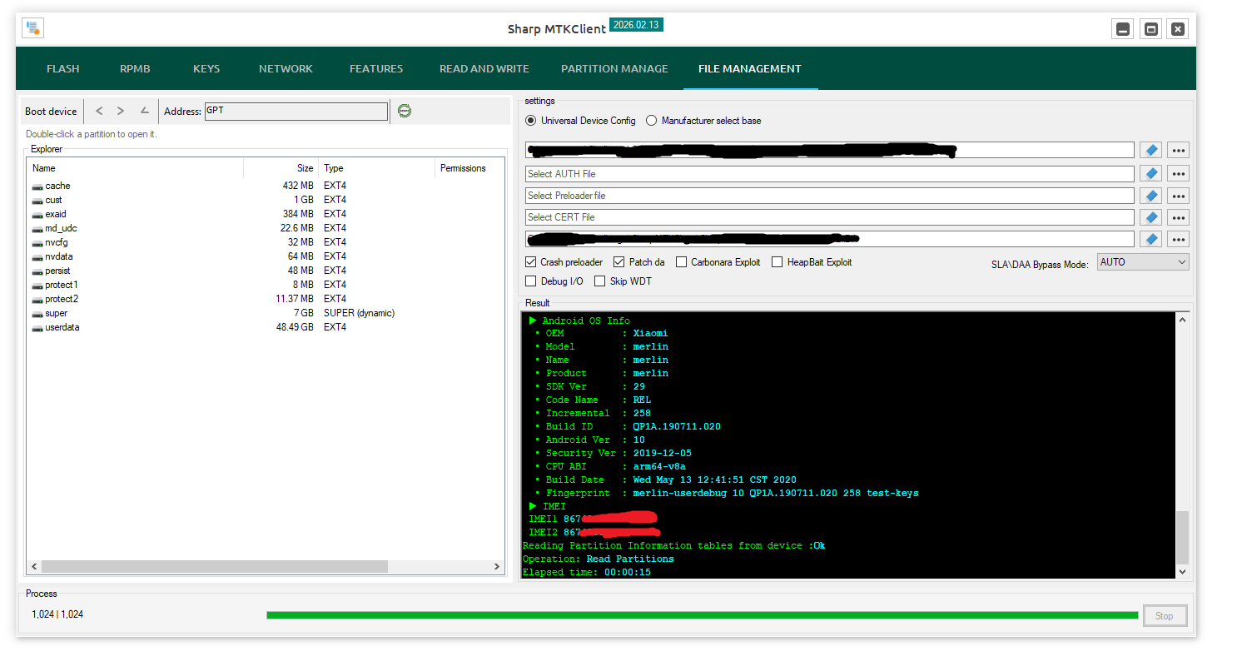Clear the Preloader file field with eraser

[1150, 196]
